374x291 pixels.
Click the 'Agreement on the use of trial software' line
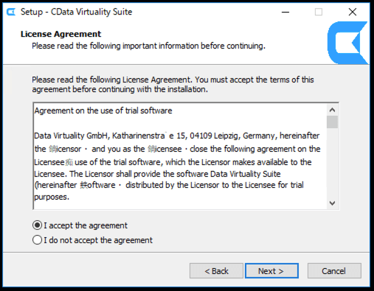(x=103, y=111)
